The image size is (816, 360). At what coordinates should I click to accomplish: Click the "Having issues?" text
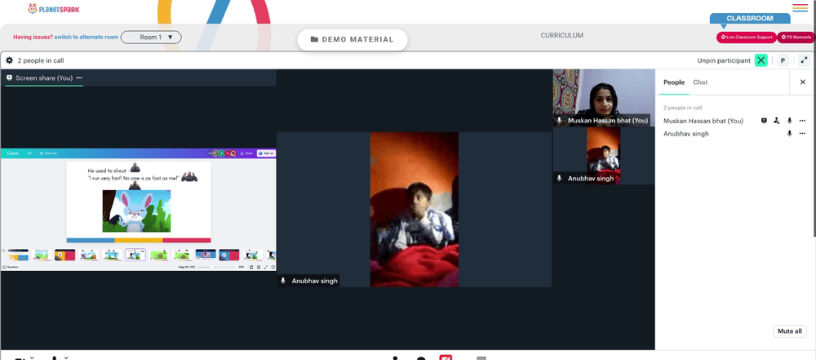[33, 38]
